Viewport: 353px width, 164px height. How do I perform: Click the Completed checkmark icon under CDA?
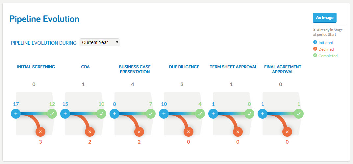(x=101, y=114)
